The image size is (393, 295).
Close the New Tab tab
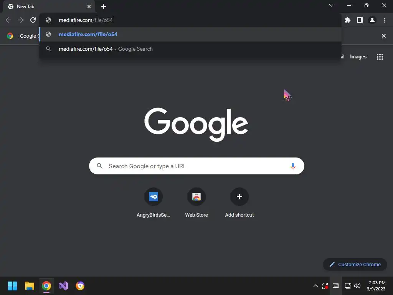(x=89, y=7)
